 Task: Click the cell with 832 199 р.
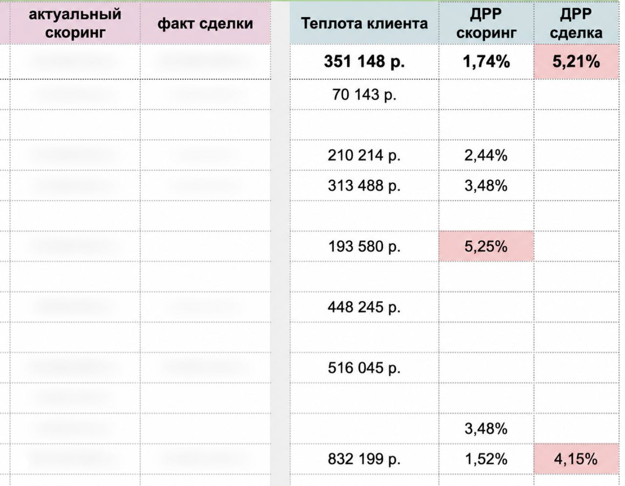[364, 459]
